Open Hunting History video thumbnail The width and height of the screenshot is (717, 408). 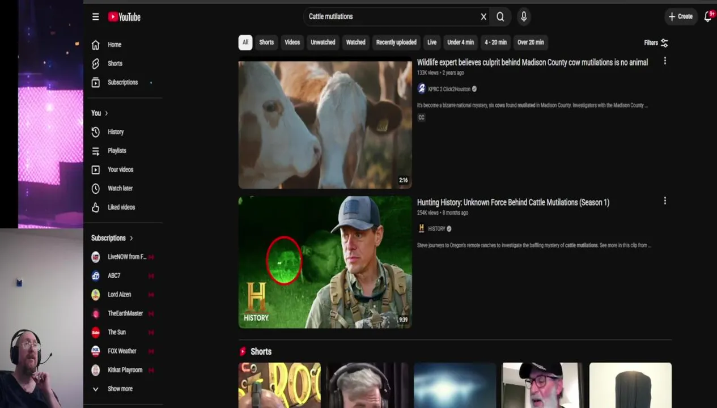325,262
